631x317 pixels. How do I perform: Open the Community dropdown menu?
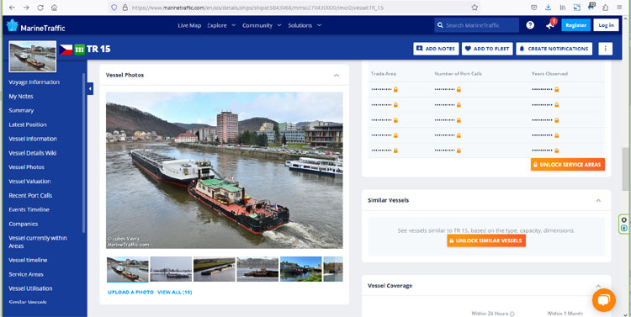point(262,25)
